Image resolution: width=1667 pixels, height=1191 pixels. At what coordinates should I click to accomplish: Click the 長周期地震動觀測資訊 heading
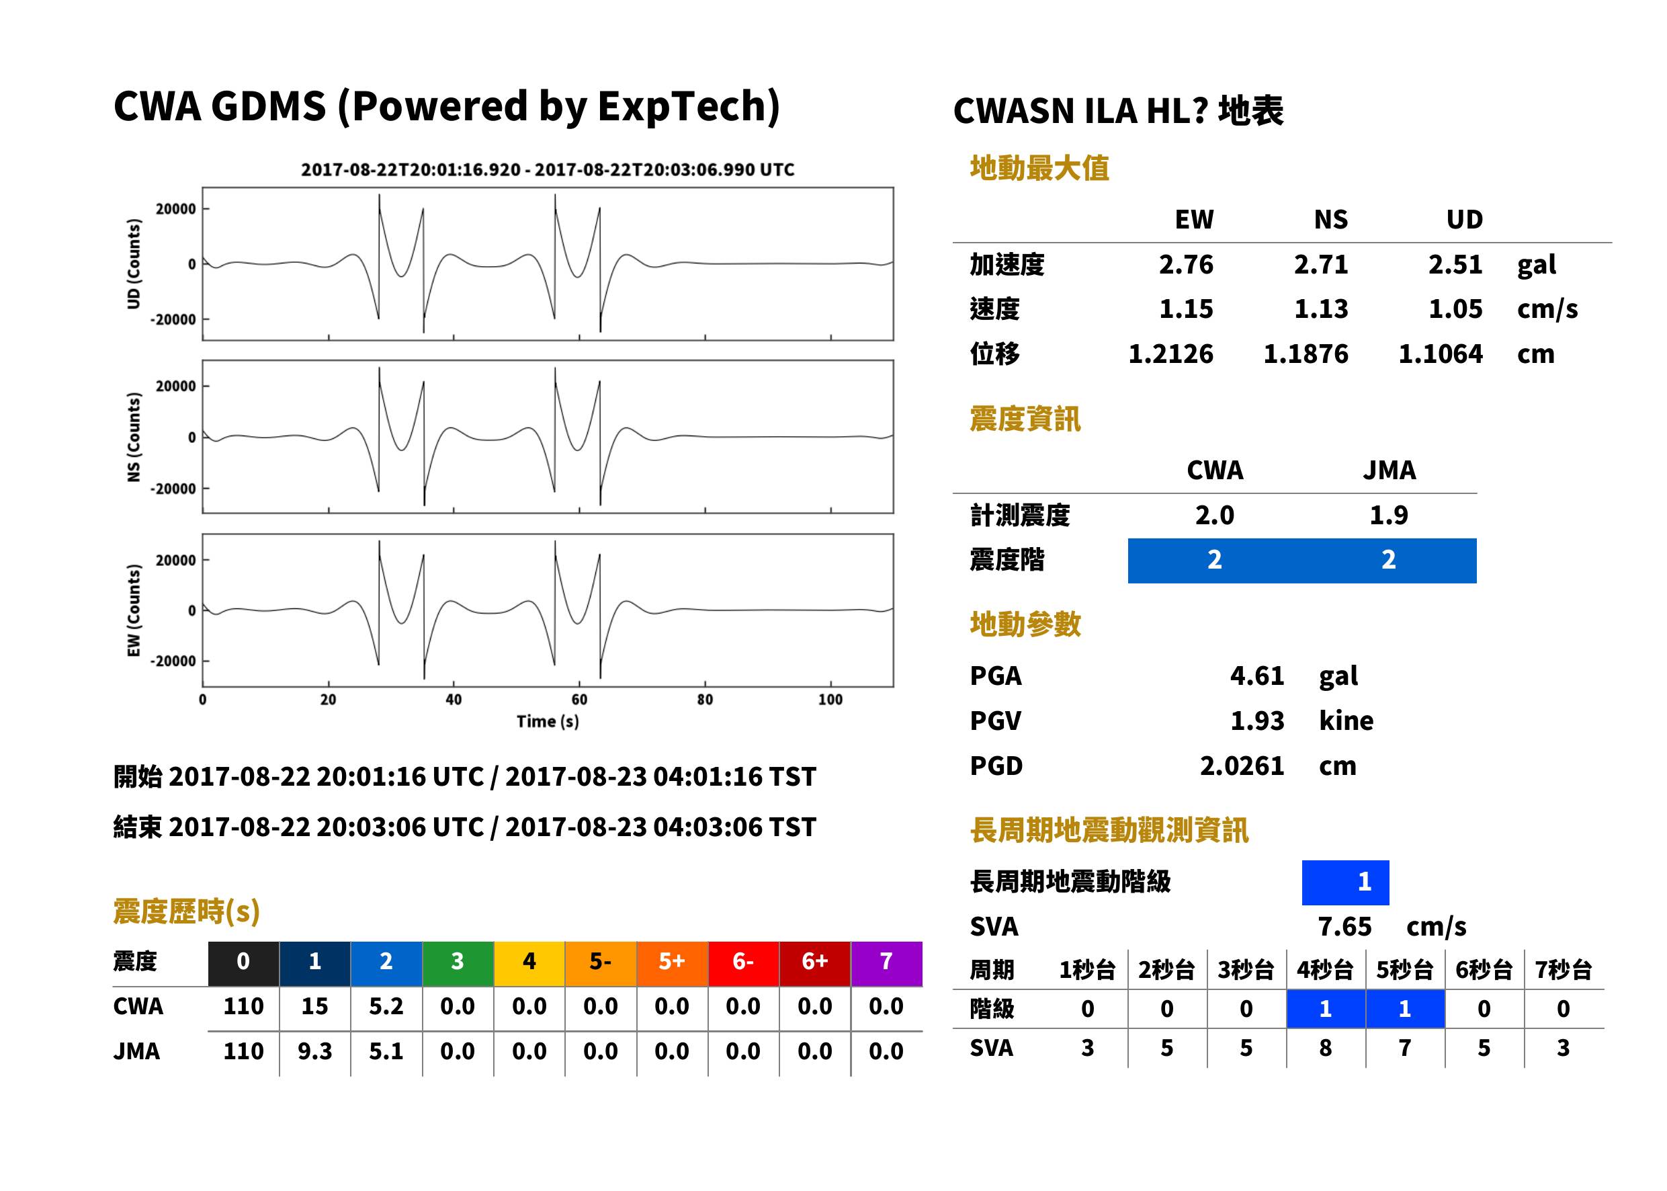[1109, 829]
